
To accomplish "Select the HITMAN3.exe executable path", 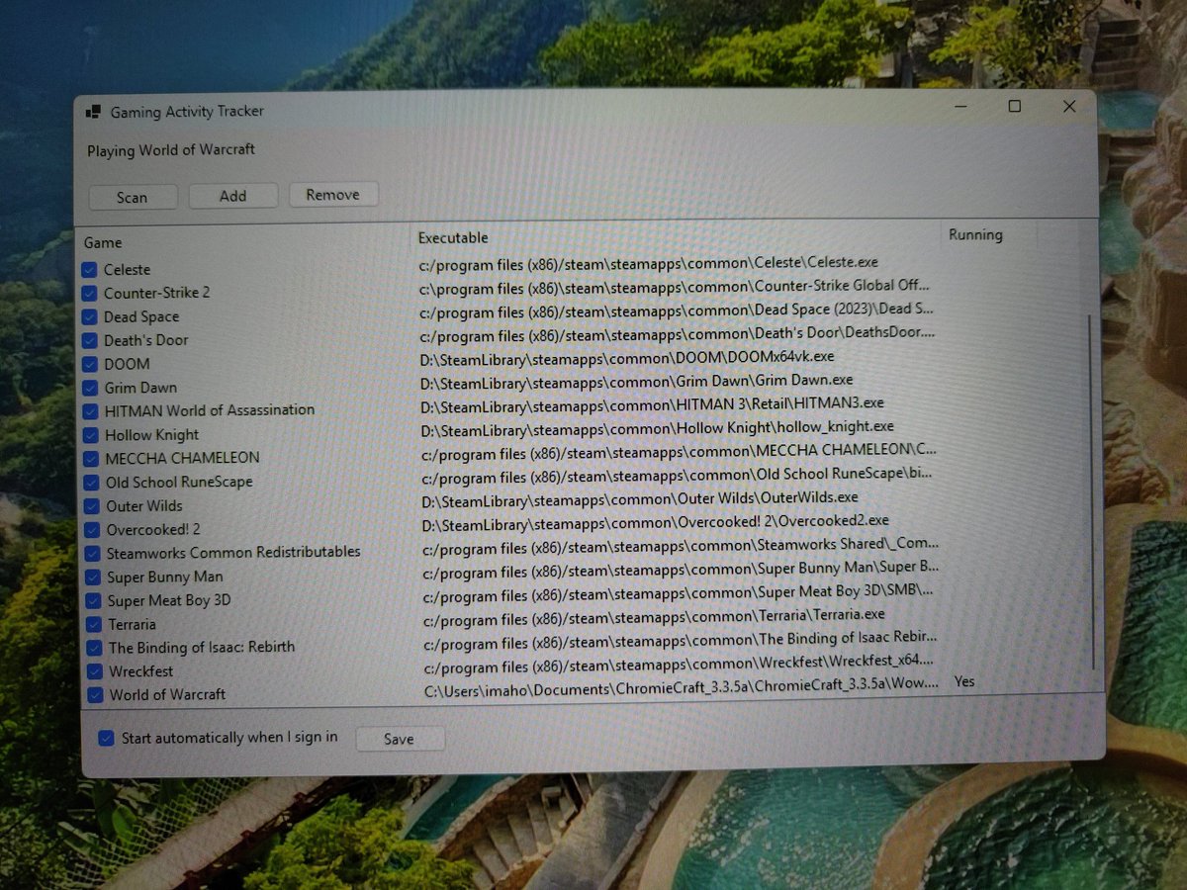I will pyautogui.click(x=653, y=404).
